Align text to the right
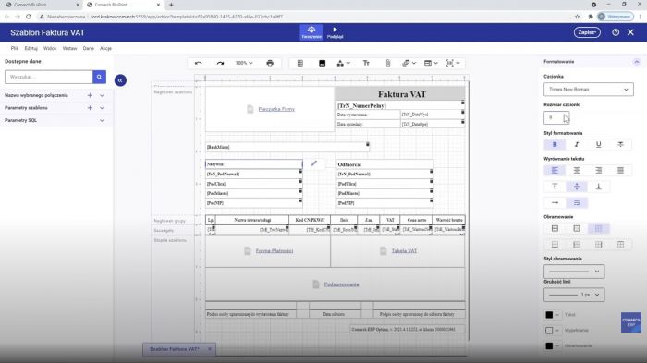Viewport: 647px width, 363px height. pyautogui.click(x=599, y=170)
